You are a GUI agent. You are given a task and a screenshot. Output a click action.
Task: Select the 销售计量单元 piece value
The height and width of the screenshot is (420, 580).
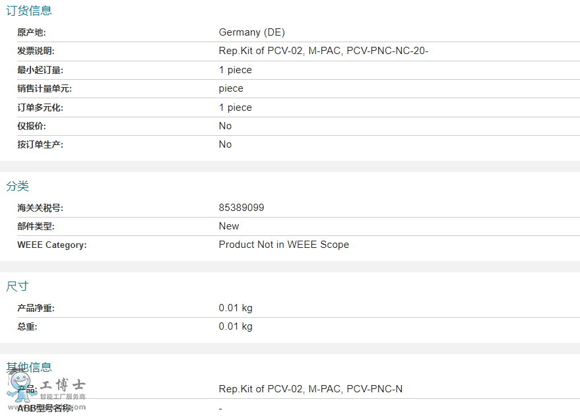tap(231, 88)
